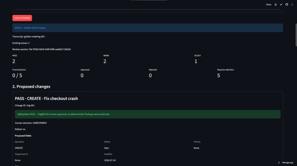This screenshot has height=166, width=297.
Task: Click the Target issue ID value None
Action: pyautogui.click(x=18, y=160)
